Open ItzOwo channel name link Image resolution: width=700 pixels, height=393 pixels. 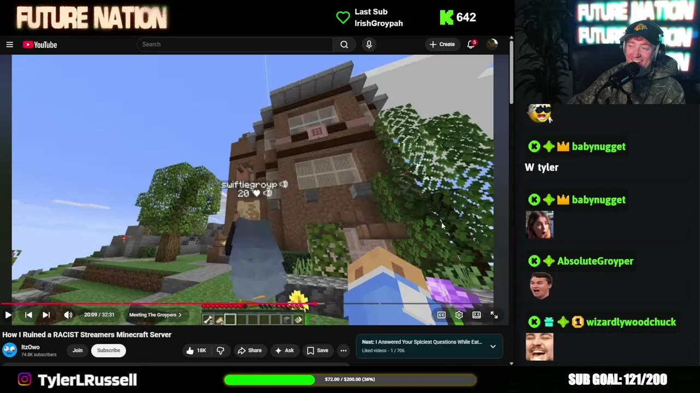[31, 347]
